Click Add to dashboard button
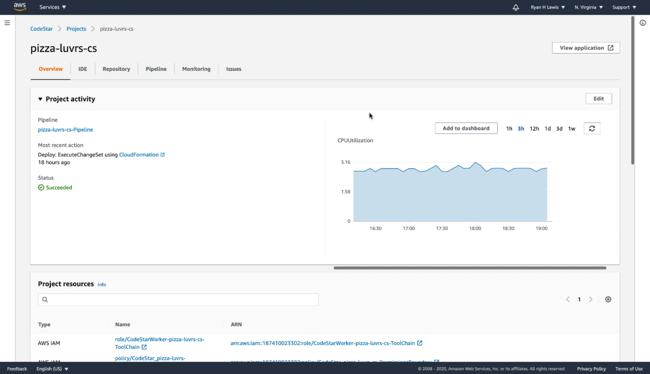This screenshot has width=650, height=374. [x=466, y=128]
